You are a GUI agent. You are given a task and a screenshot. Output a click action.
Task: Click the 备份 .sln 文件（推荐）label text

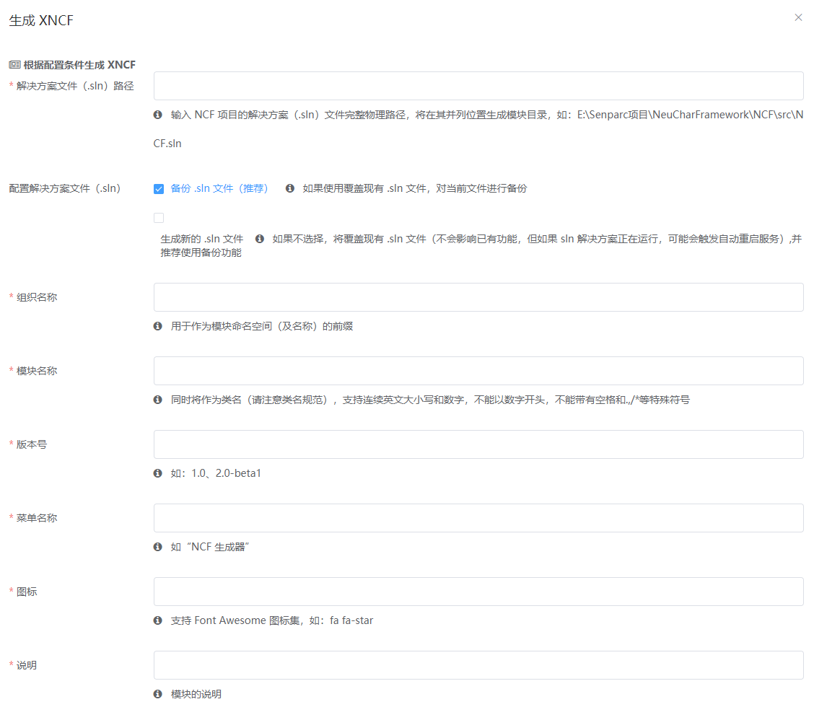coord(219,188)
